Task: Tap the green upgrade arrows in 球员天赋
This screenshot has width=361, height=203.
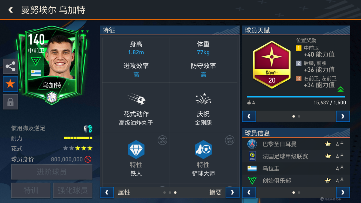Action: tap(341, 89)
